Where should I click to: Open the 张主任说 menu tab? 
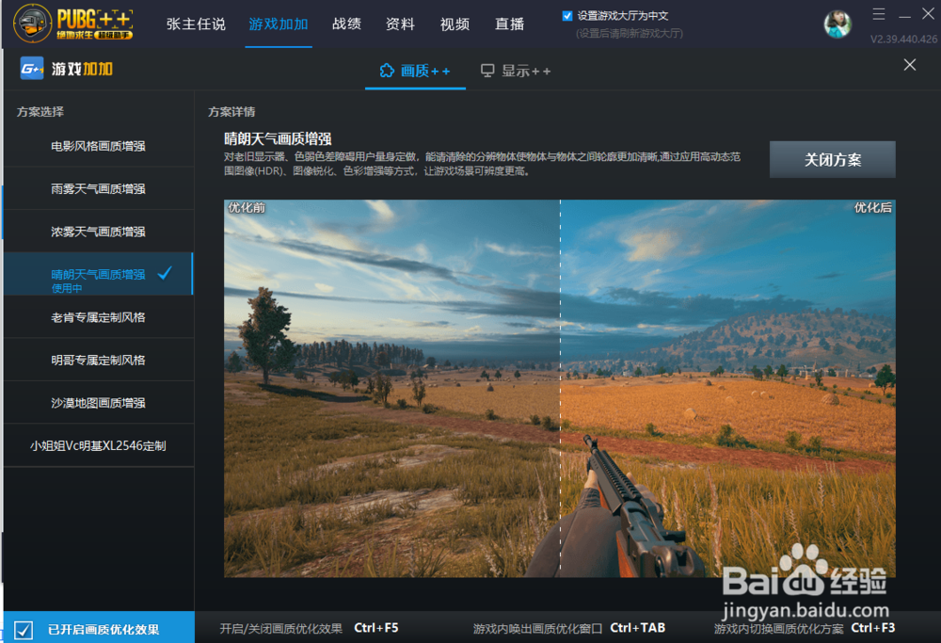pos(196,24)
